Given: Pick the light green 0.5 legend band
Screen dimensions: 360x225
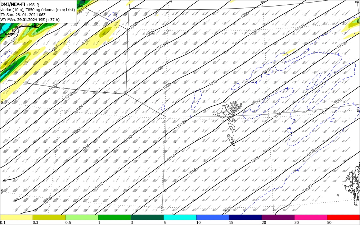Looking at the screenshot, I should tap(82, 217).
